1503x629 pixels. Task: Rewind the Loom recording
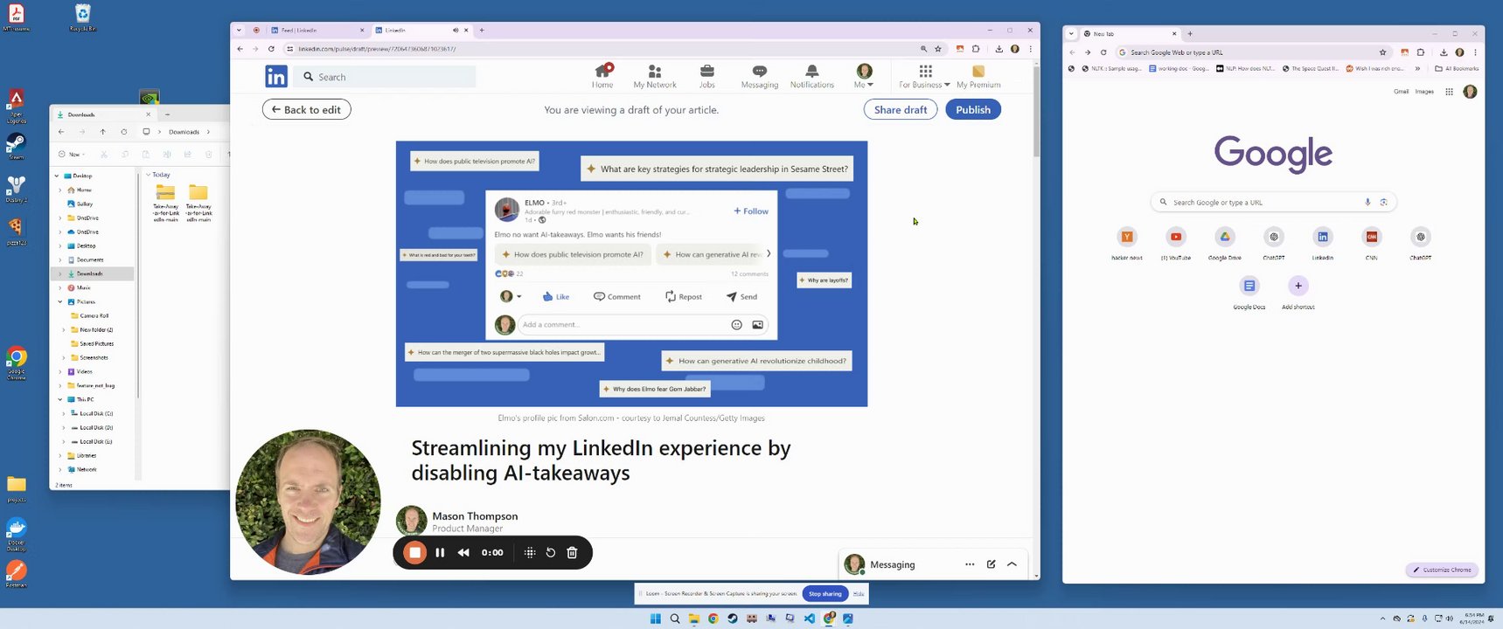pos(463,552)
